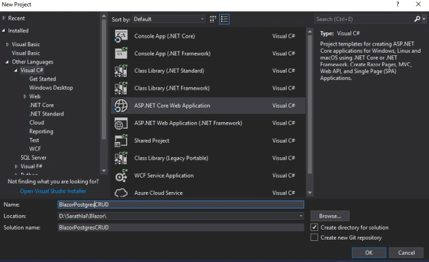
Task: Expand the Recent section
Action: (4, 18)
